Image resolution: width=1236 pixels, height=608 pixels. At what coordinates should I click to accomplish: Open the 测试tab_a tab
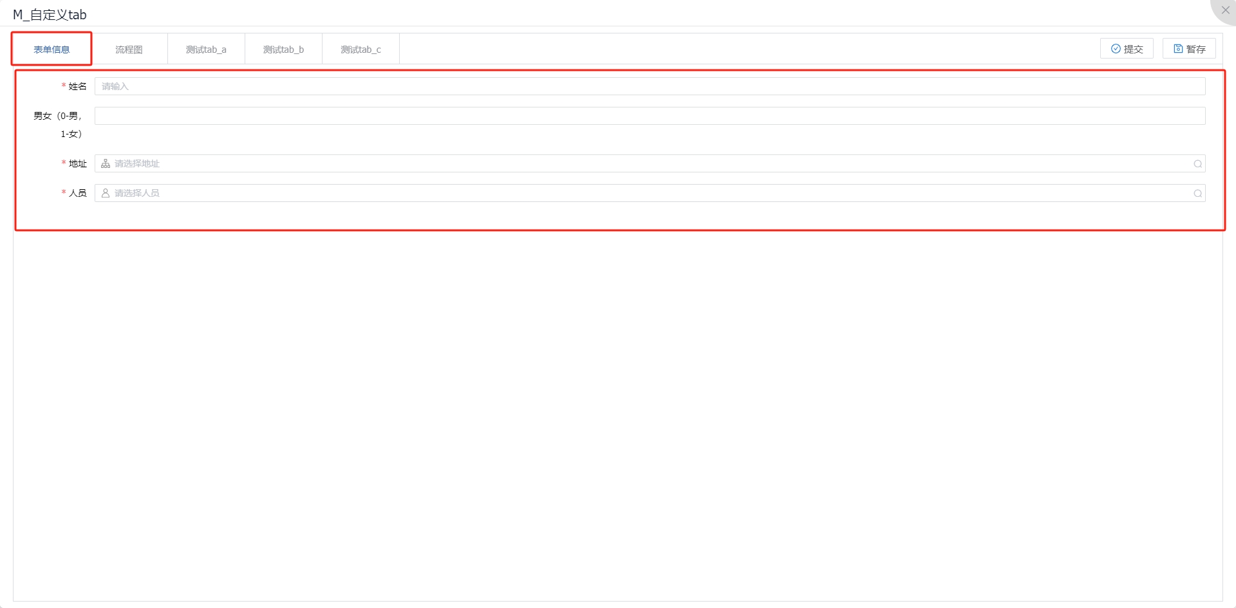206,49
